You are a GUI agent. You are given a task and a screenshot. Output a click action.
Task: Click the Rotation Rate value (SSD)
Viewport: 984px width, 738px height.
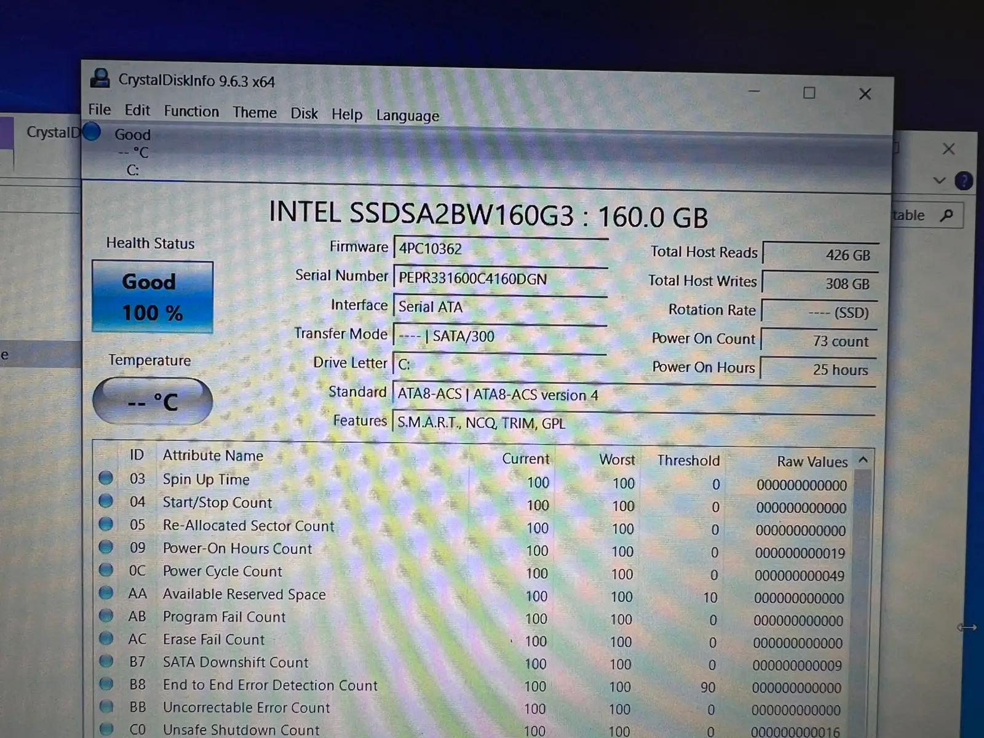(x=819, y=312)
